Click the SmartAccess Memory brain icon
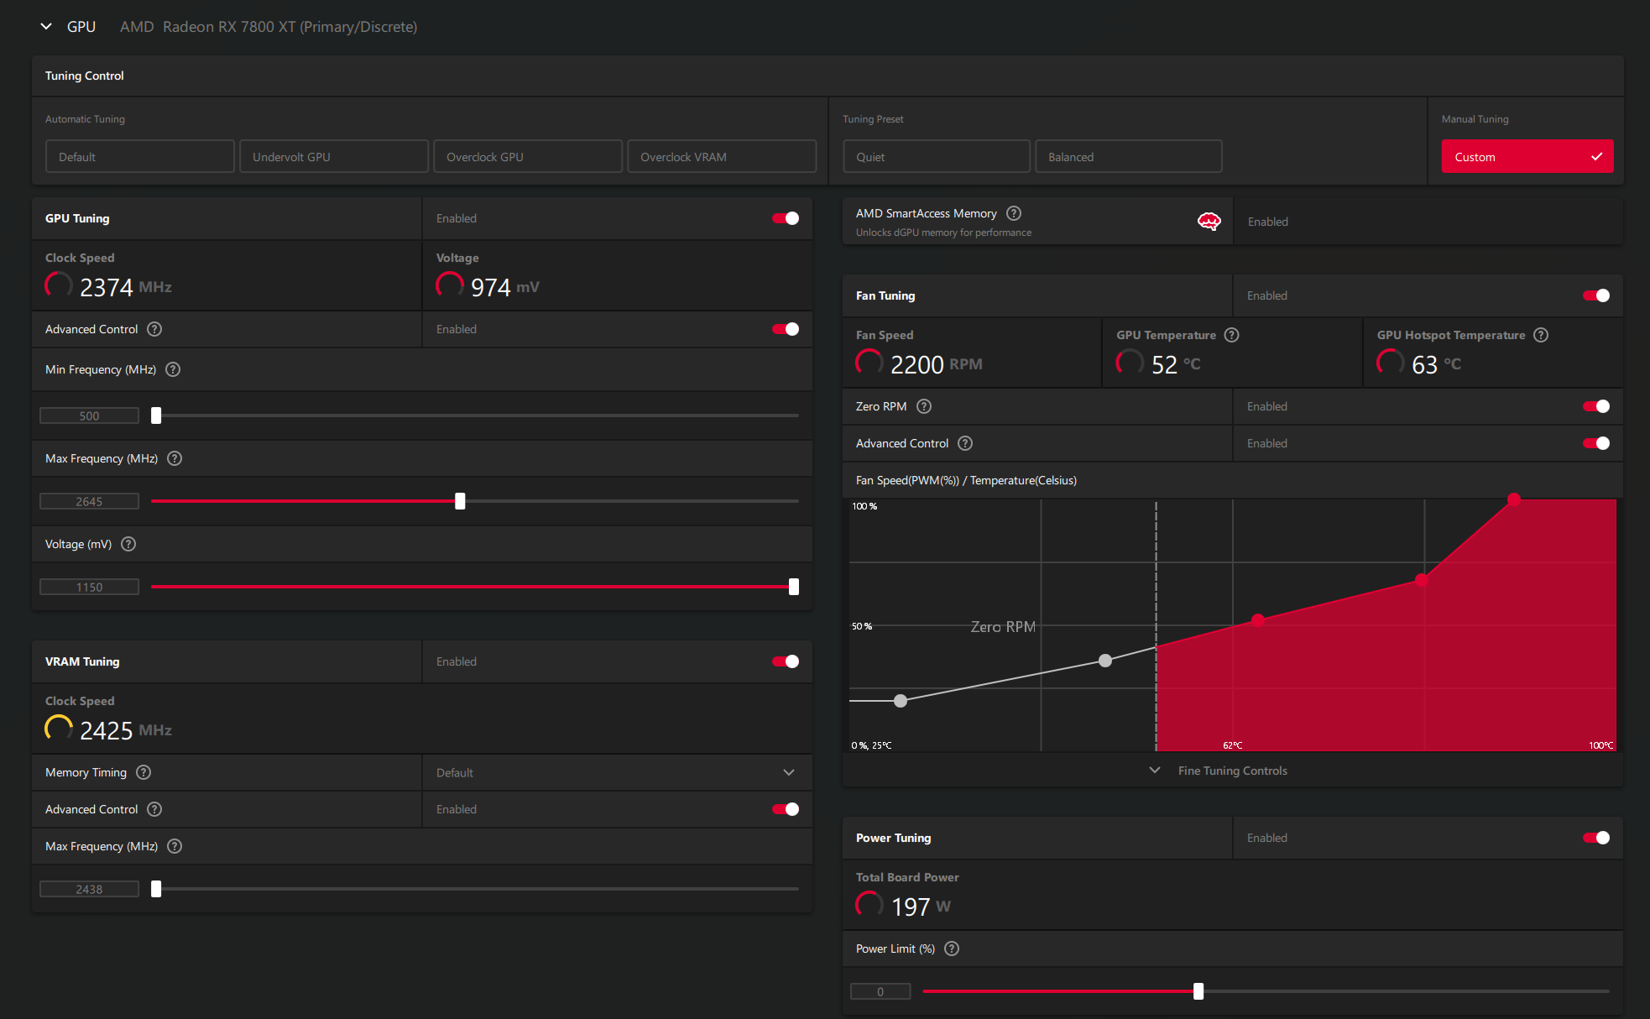Viewport: 1650px width, 1019px height. click(x=1209, y=222)
